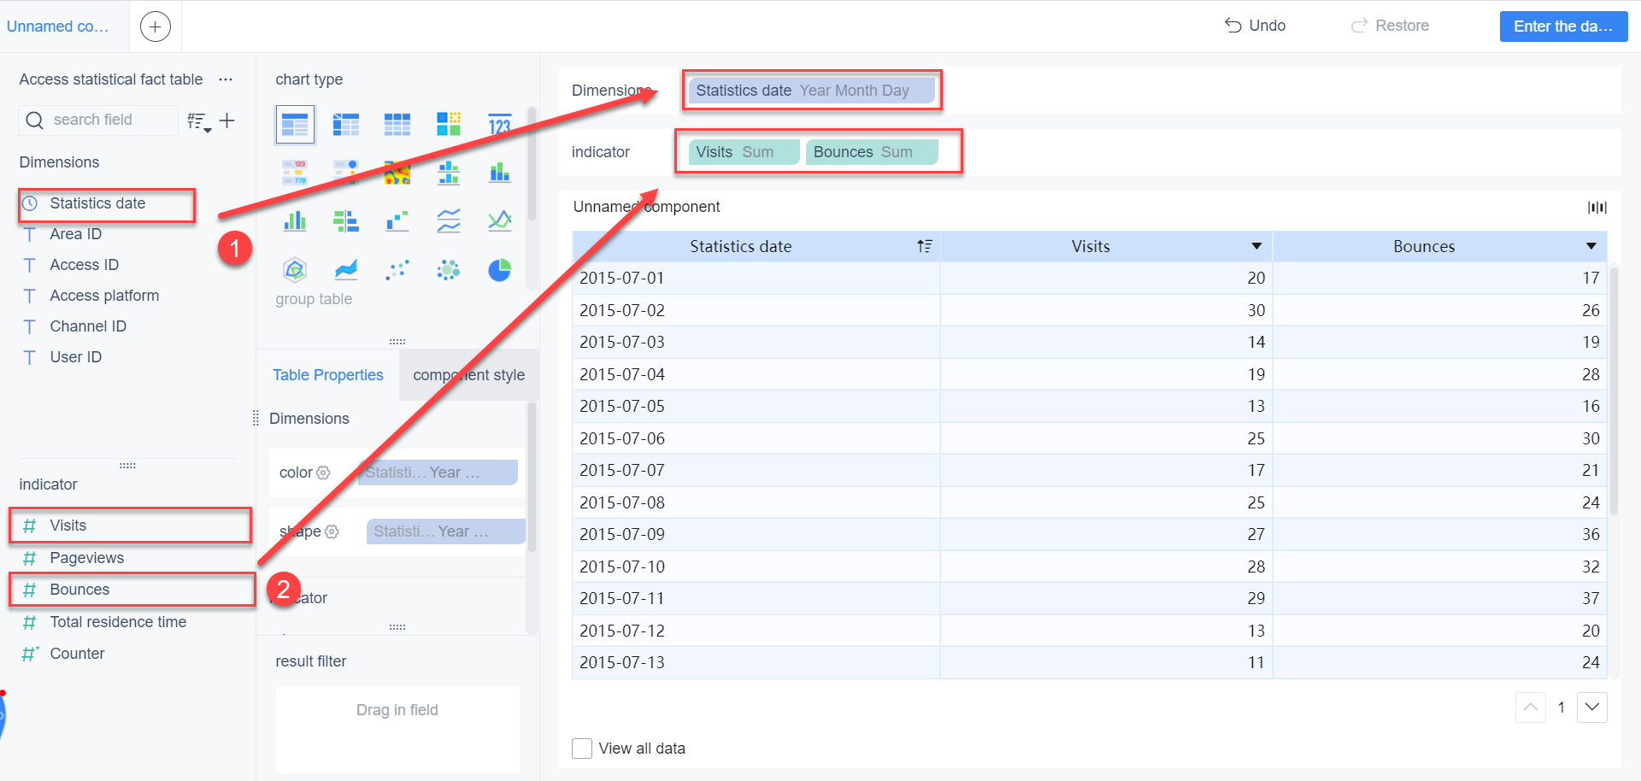Open the Unnamed component tab

tap(58, 26)
